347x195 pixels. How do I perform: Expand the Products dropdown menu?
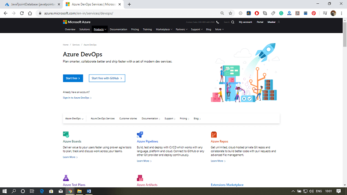100,30
